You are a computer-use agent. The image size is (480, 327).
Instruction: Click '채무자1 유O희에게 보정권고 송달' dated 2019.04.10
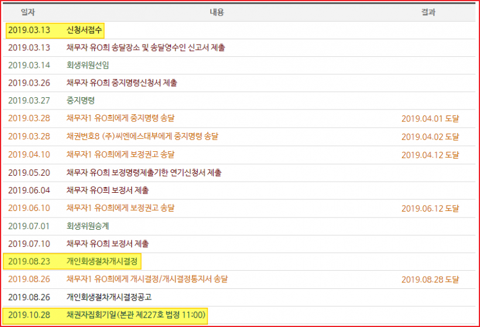pos(121,155)
